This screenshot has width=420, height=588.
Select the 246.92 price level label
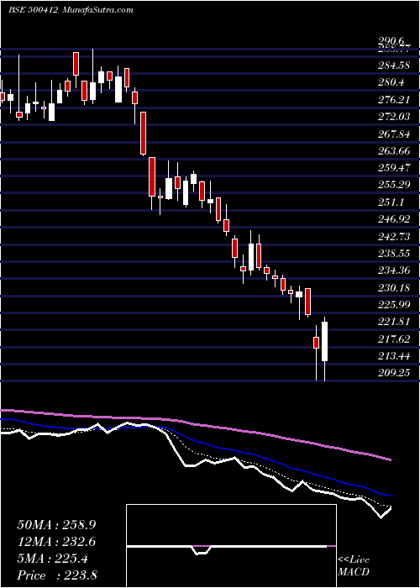point(394,219)
